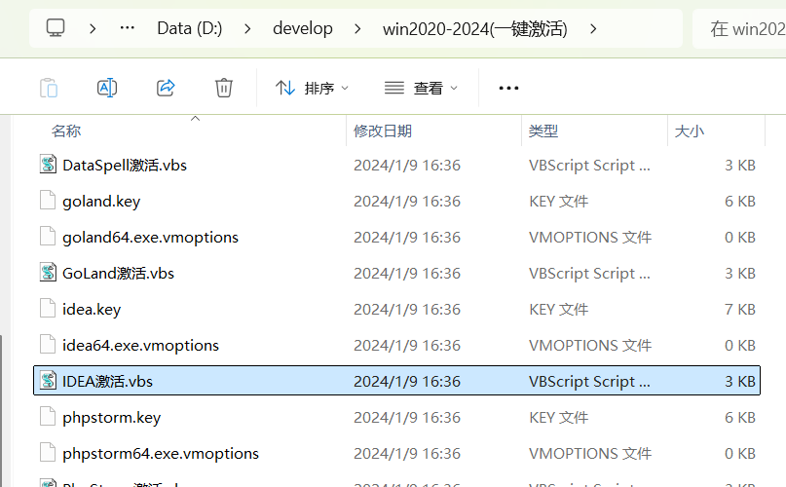Click the goland64.exe.vmoptions file icon
Image resolution: width=786 pixels, height=487 pixels.
pyautogui.click(x=48, y=237)
